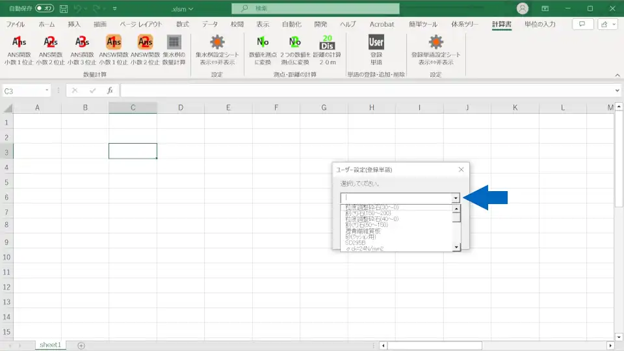This screenshot has width=624, height=351.
Task: Click scroll-down arrow of word list
Action: point(456,247)
